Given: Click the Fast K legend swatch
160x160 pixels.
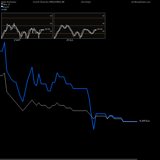Looking at the screenshot, I should (x=2, y=6).
